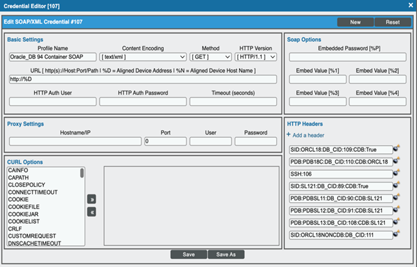Image resolution: width=417 pixels, height=267 pixels.
Task: Click the CURL options list scrollbar
Action: click(x=82, y=173)
